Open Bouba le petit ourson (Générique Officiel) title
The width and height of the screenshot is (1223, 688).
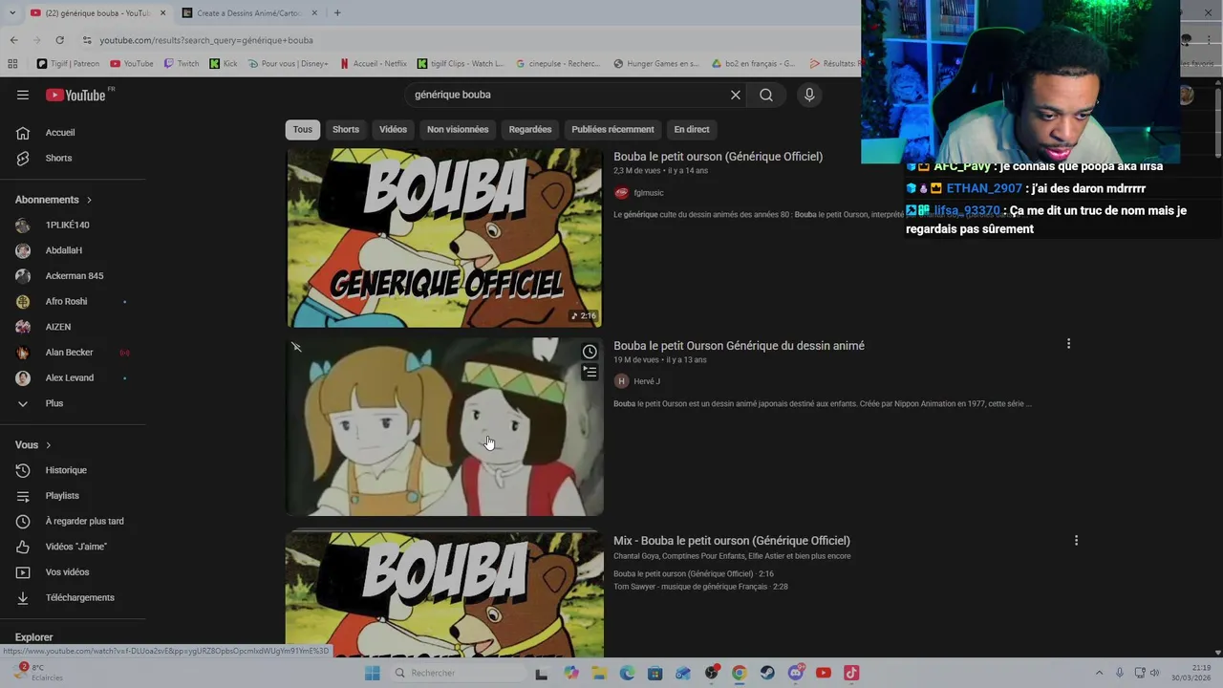718,157
